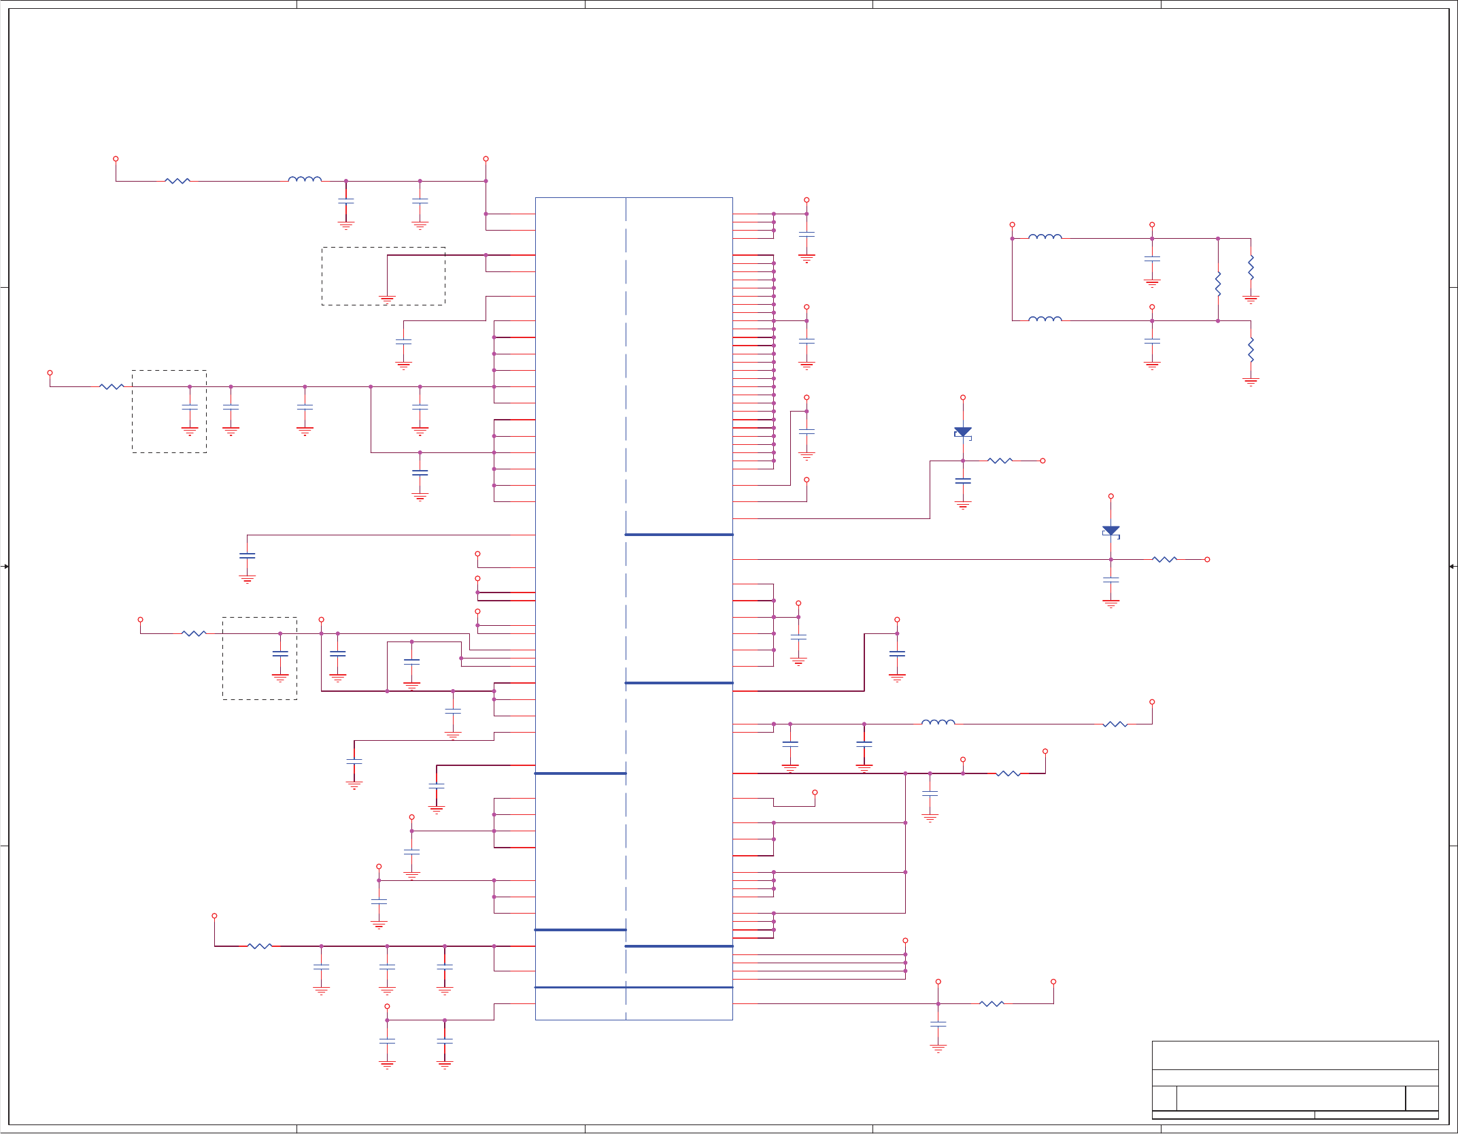Click the left border arrow marker

pos(6,566)
